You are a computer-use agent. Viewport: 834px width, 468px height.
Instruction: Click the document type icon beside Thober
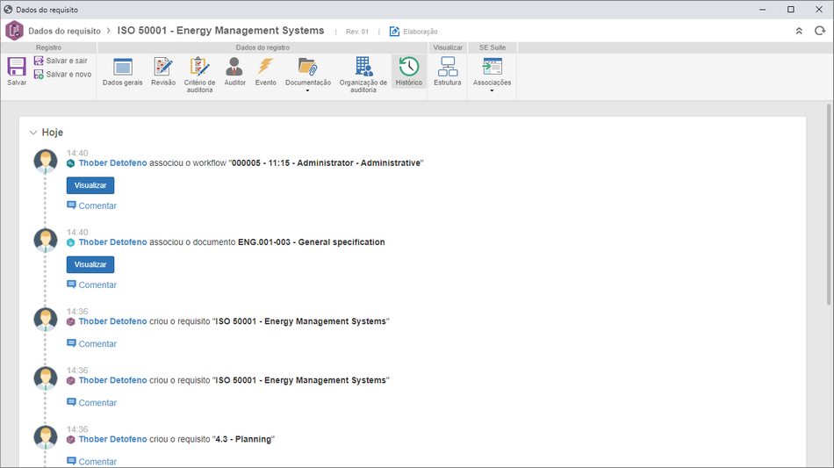[71, 242]
